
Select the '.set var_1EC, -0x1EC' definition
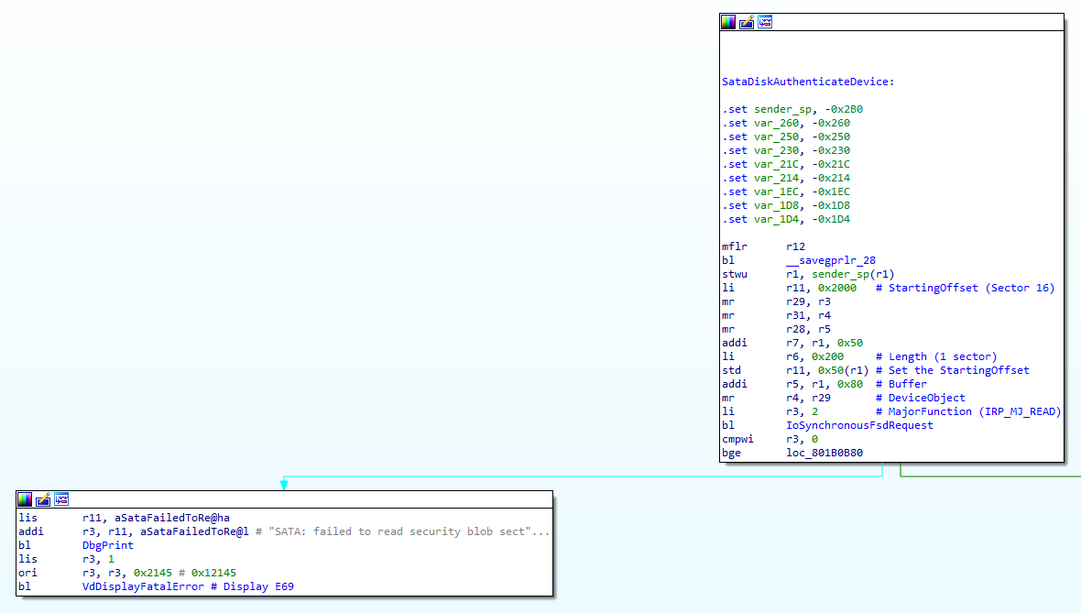[x=786, y=192]
